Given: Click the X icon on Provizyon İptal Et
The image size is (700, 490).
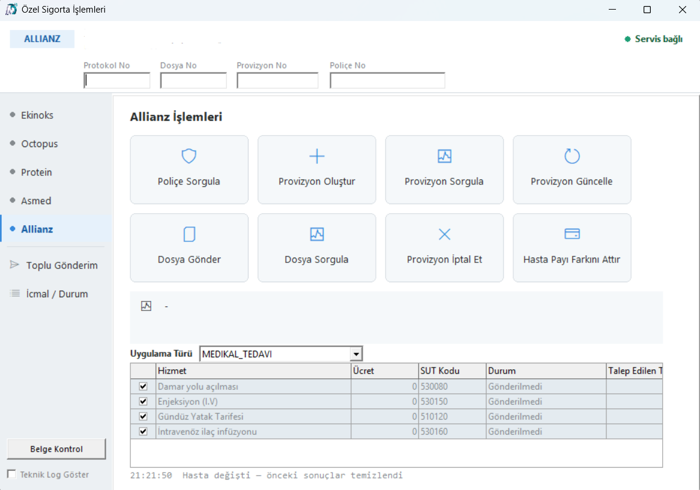Looking at the screenshot, I should 444,234.
